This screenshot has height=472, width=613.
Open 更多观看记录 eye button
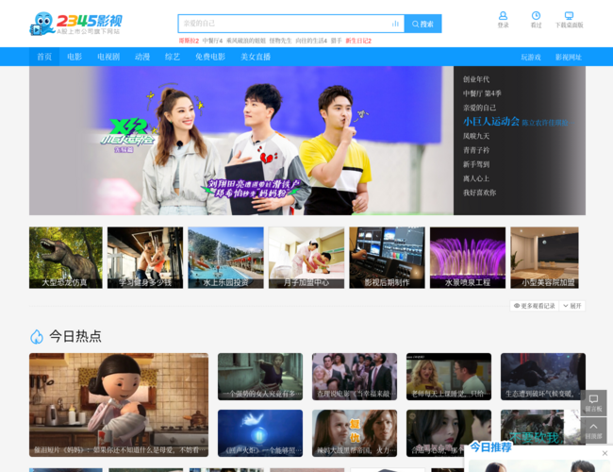tap(535, 306)
